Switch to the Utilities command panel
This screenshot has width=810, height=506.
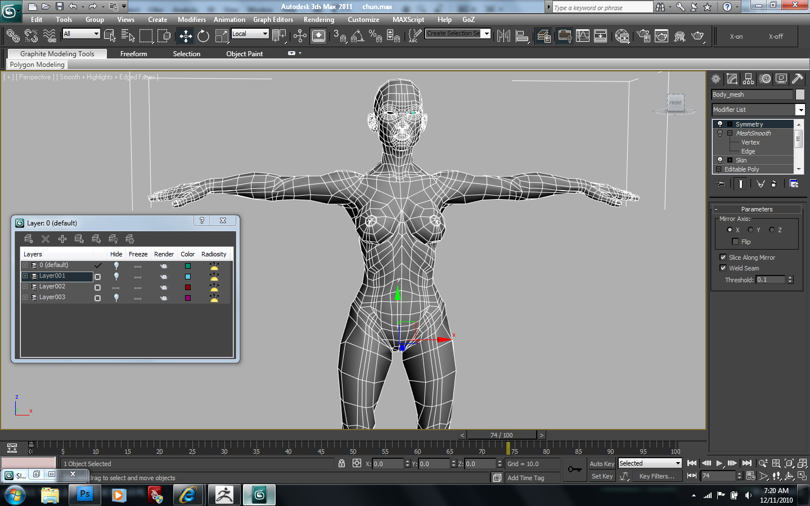click(798, 79)
